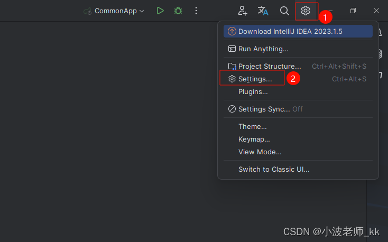Open Settings Sync... menu item

[x=298, y=109]
